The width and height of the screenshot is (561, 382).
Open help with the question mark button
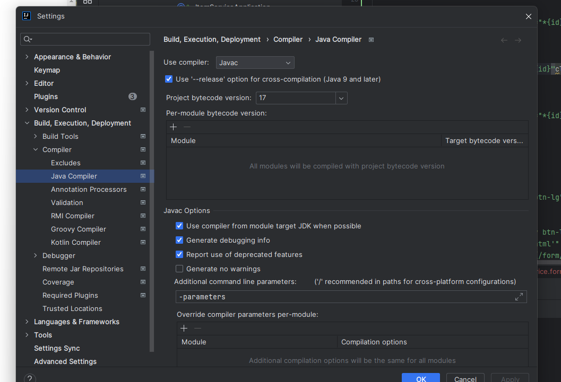[30, 378]
